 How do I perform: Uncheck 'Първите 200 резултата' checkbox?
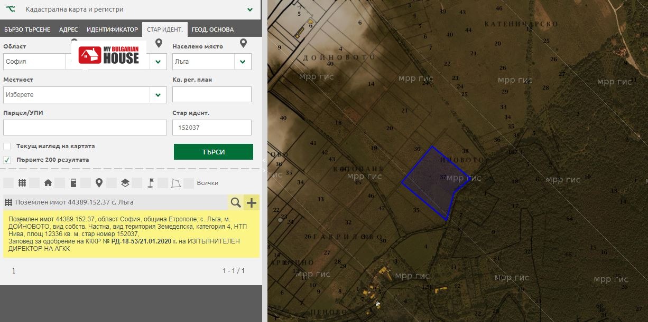pos(7,160)
